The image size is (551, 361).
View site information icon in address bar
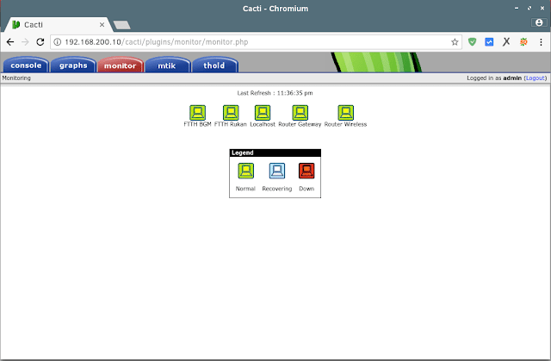point(58,42)
